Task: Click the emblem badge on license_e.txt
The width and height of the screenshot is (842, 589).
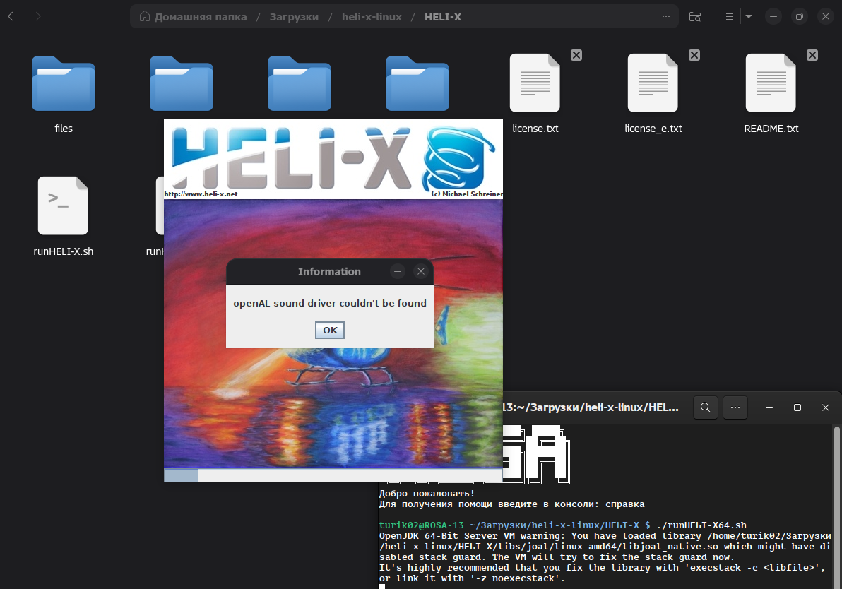Action: click(x=694, y=55)
